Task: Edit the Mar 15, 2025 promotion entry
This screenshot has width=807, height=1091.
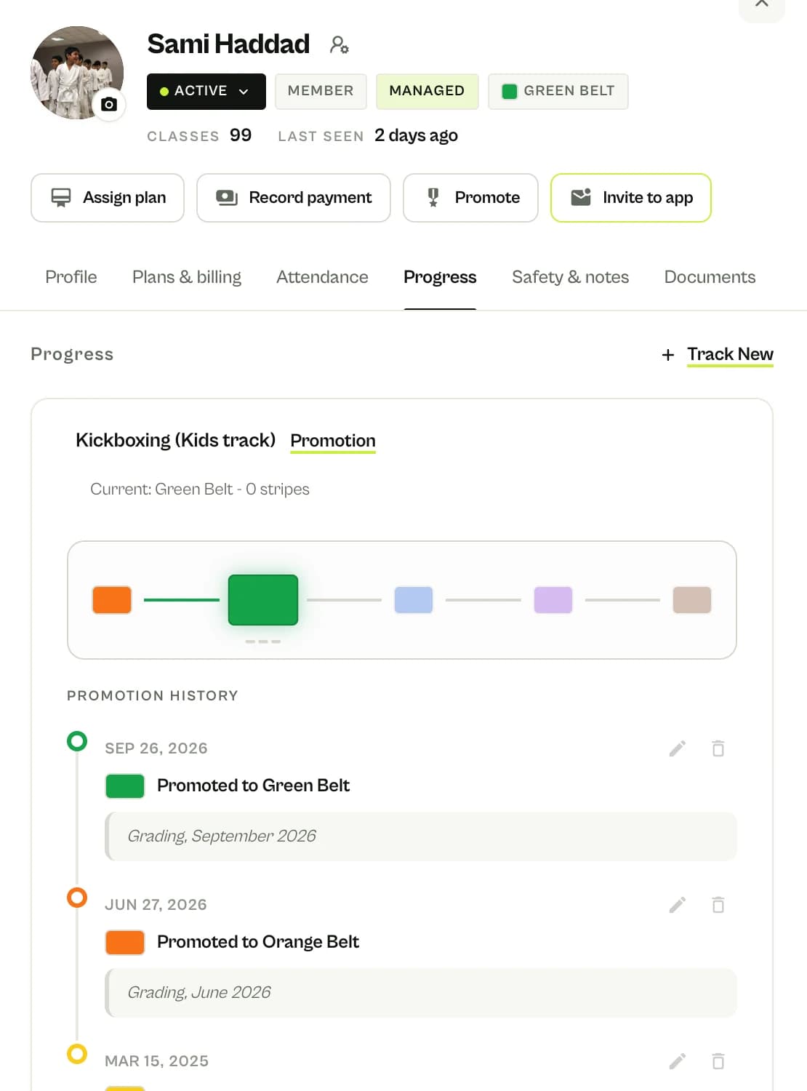Action: tap(678, 1061)
